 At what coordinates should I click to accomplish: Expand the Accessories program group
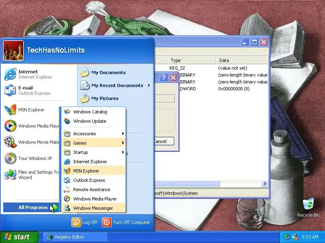[x=94, y=134]
